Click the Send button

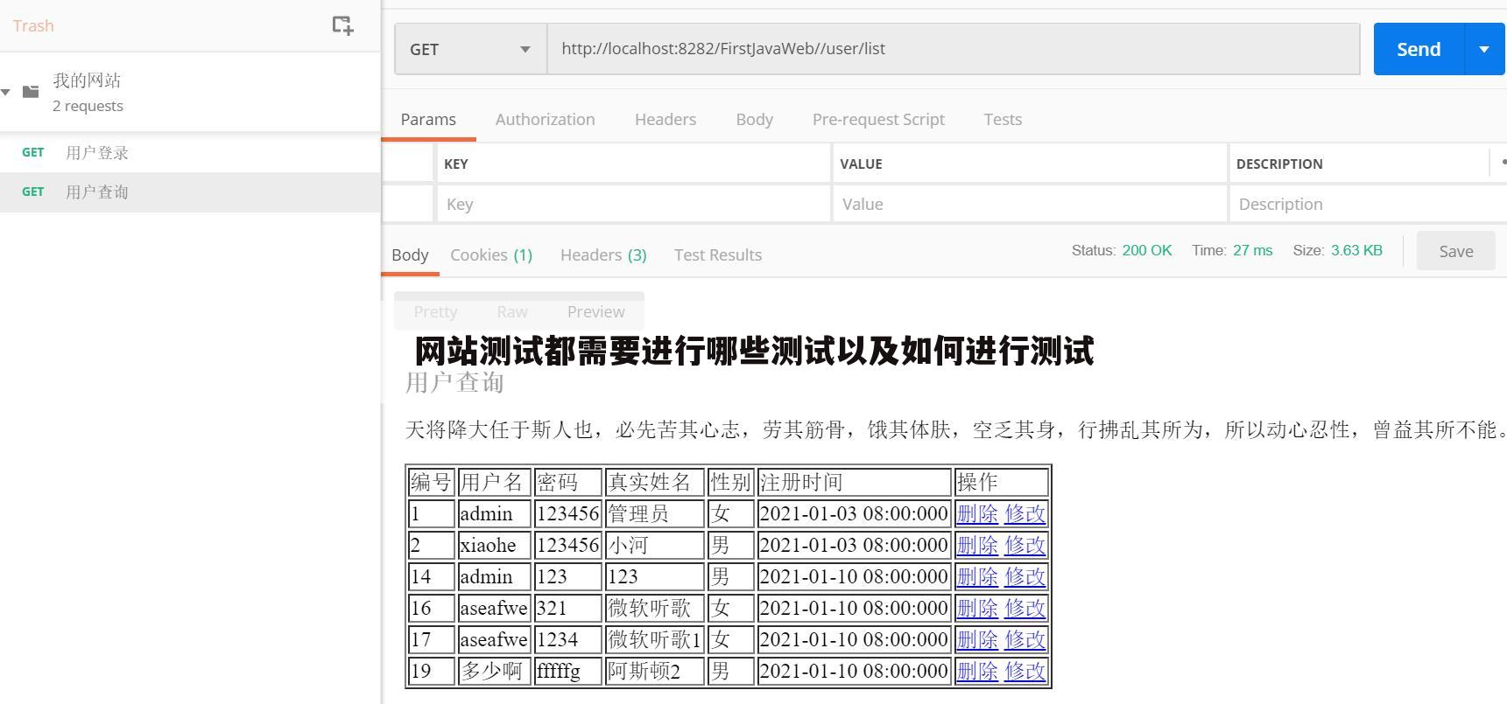coord(1419,49)
